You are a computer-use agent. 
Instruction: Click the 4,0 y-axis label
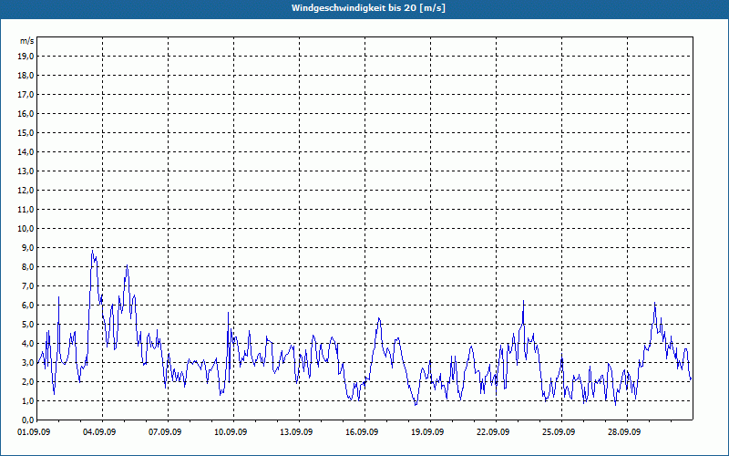click(x=27, y=344)
